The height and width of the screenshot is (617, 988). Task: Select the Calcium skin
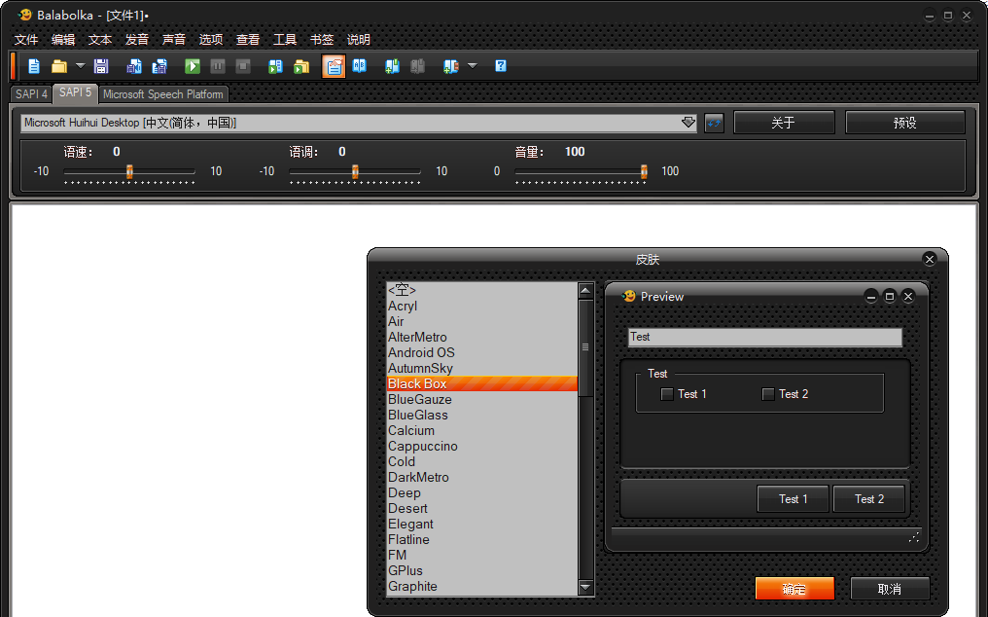point(482,430)
